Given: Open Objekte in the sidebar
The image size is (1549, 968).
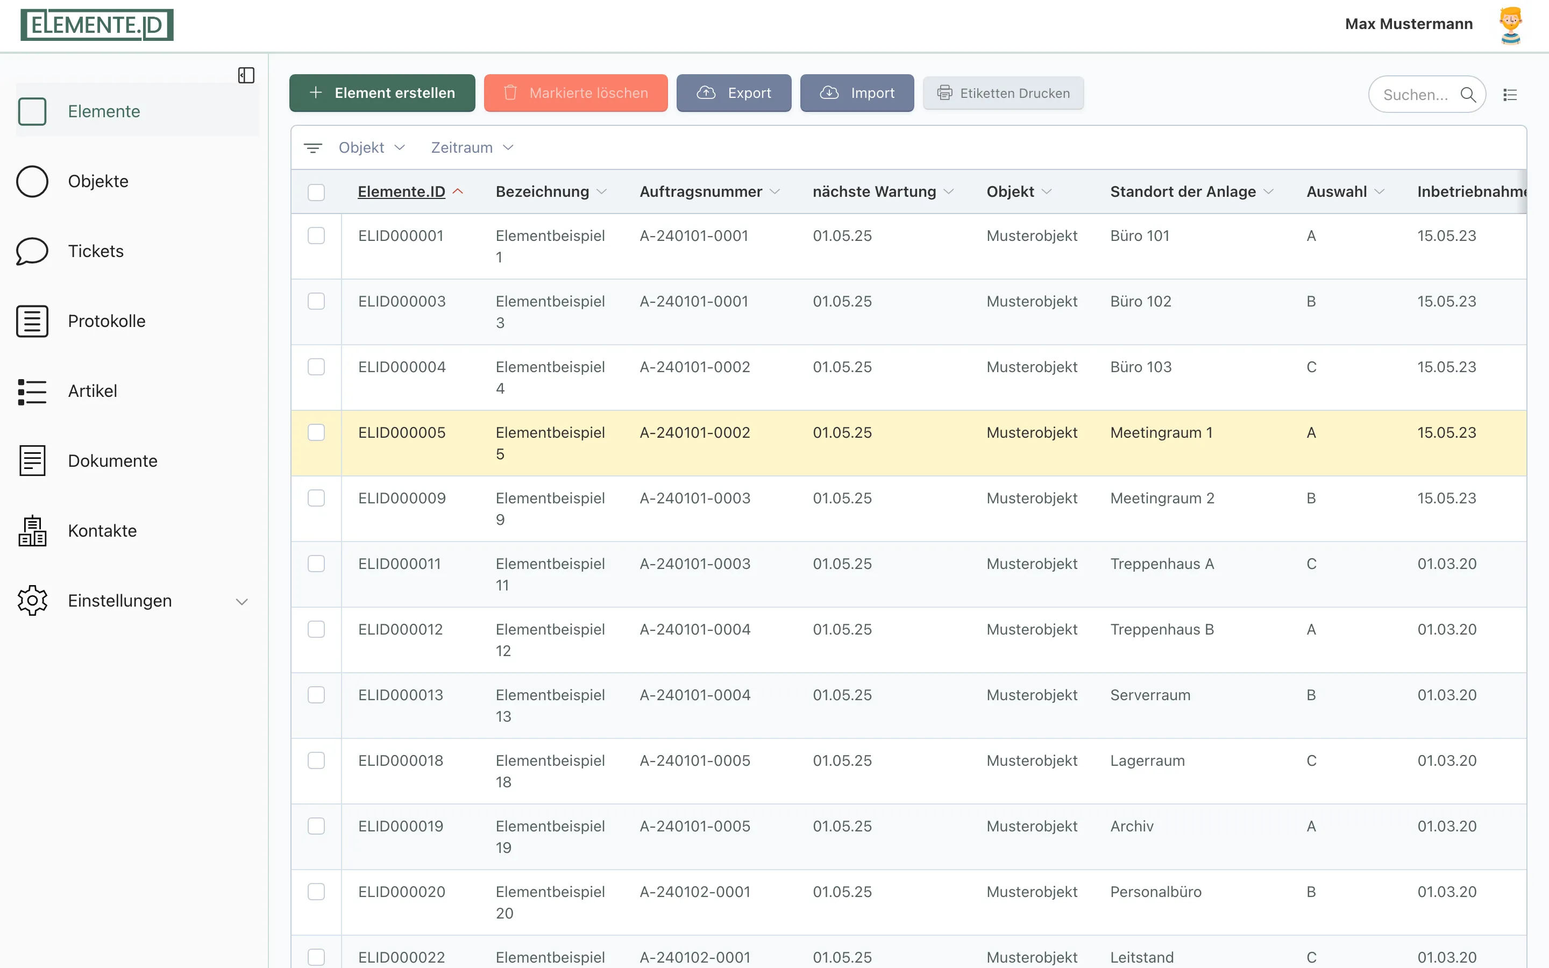Looking at the screenshot, I should pos(138,181).
